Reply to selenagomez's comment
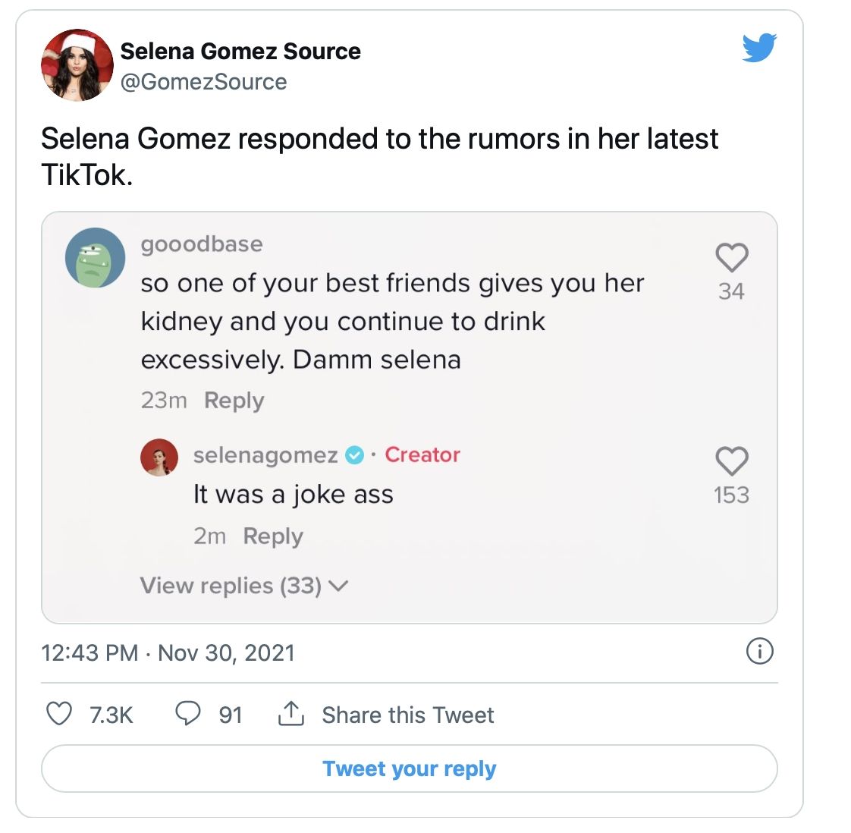 pos(273,536)
